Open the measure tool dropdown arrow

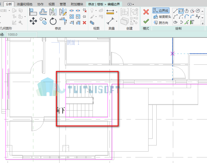pyautogui.click(x=117, y=12)
